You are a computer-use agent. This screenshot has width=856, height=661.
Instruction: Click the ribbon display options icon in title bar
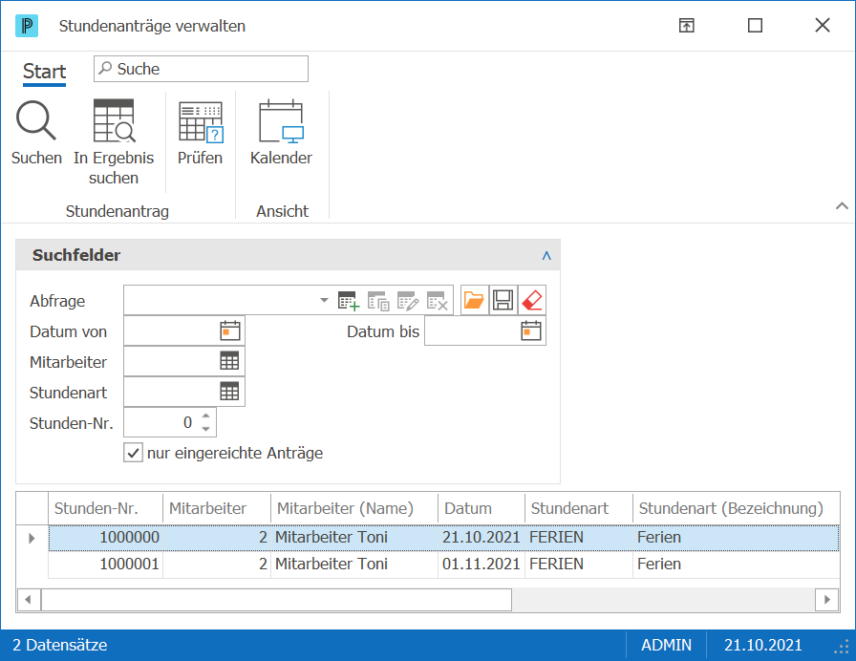[686, 25]
